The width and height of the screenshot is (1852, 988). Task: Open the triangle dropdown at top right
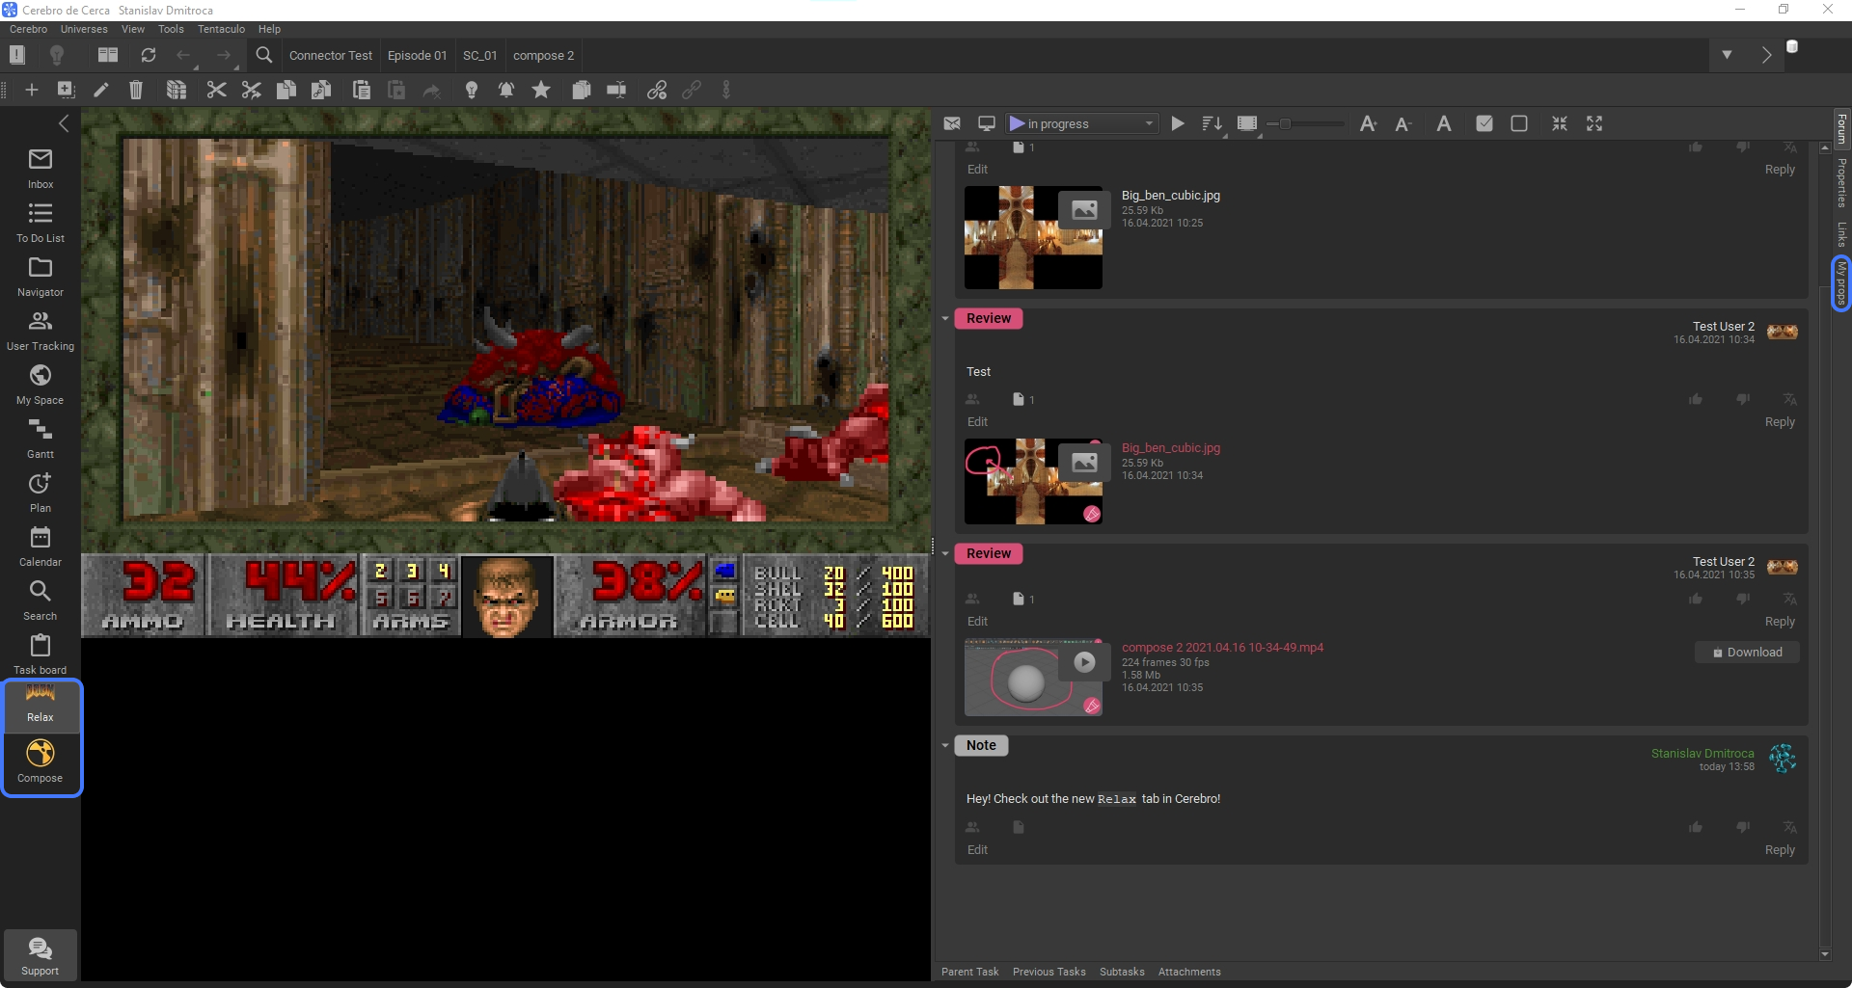click(x=1727, y=55)
